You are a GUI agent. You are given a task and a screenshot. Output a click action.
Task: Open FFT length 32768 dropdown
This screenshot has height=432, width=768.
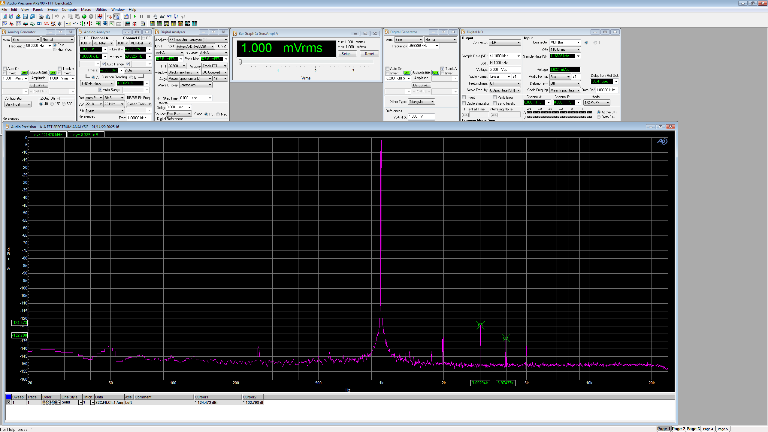177,66
